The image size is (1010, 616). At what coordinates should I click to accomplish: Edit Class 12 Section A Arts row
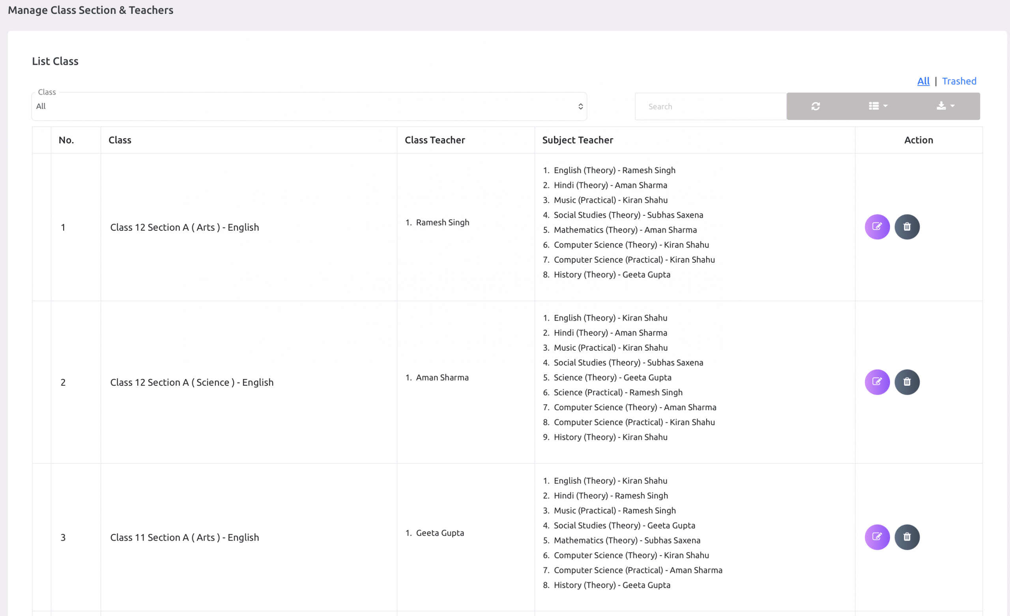[877, 227]
